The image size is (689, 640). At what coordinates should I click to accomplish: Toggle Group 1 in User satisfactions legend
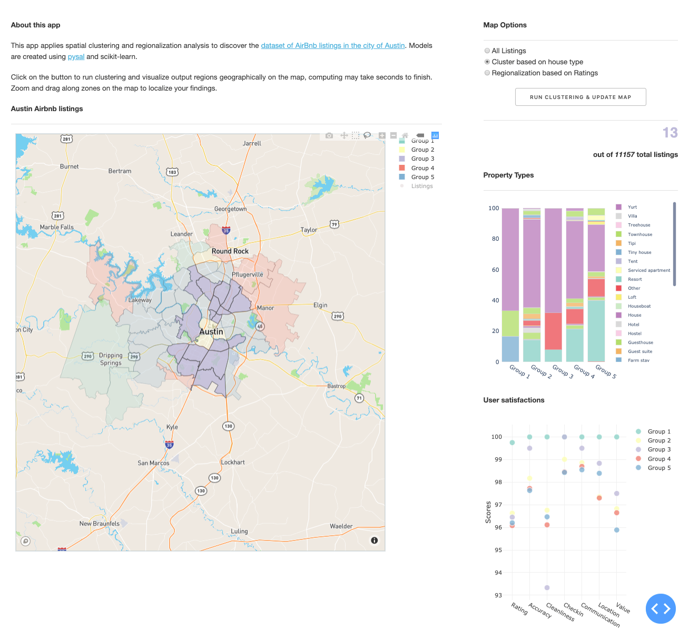pos(653,431)
